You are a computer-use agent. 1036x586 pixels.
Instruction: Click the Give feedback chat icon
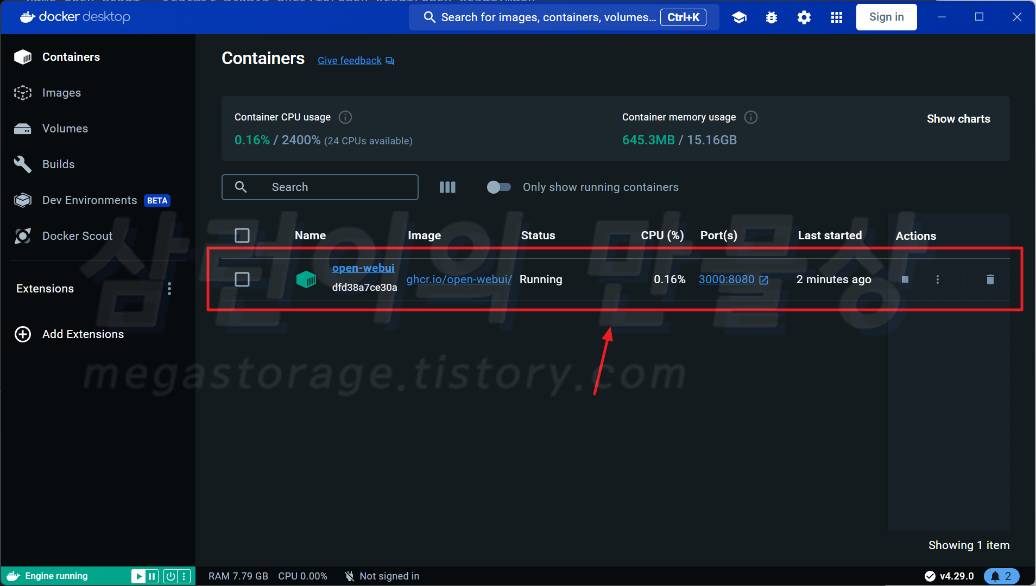pos(390,61)
